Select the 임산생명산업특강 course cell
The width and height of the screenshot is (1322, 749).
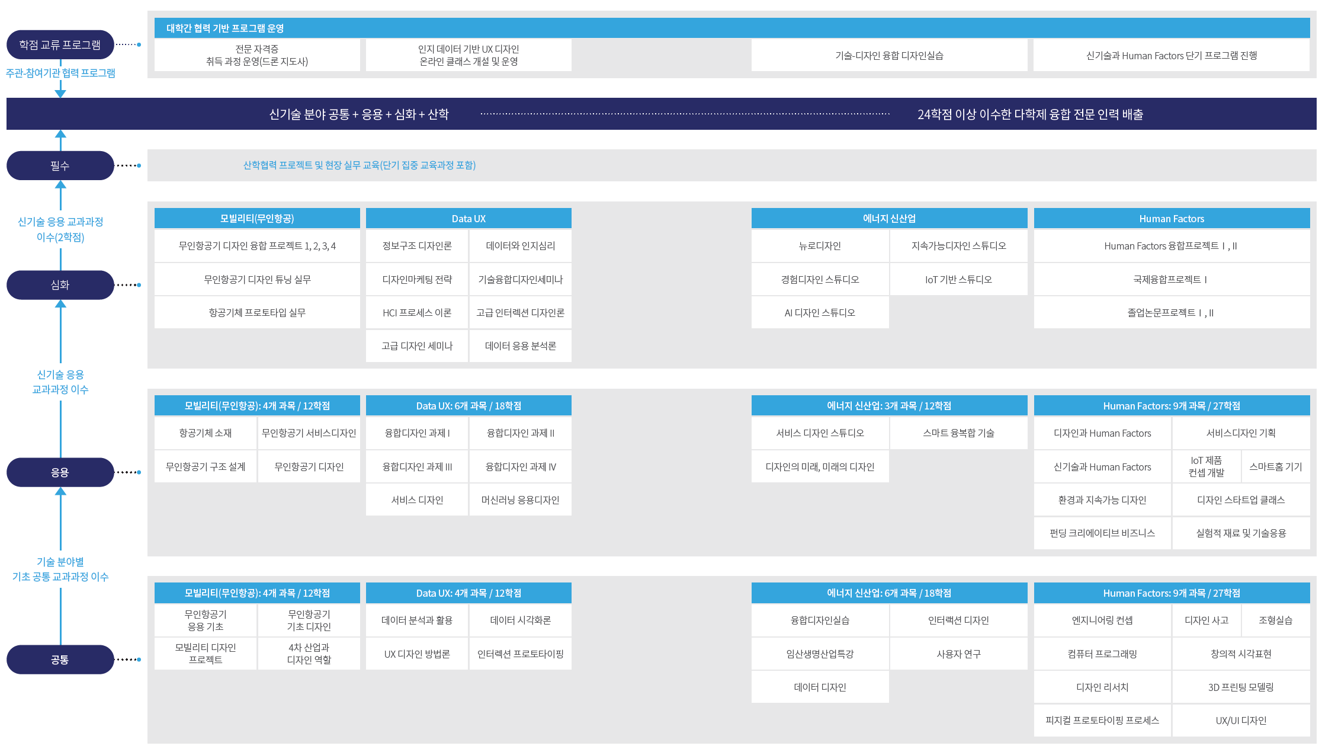[820, 654]
